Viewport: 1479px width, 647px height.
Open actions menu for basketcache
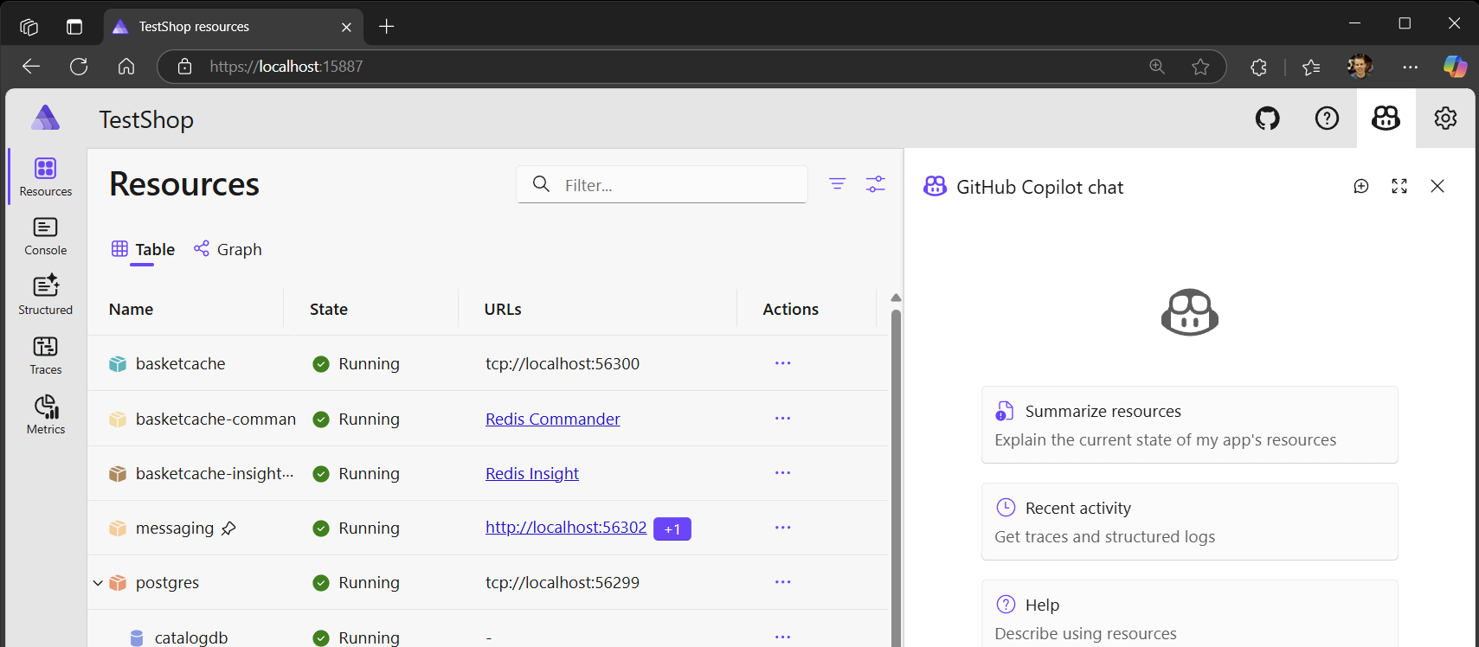click(783, 363)
